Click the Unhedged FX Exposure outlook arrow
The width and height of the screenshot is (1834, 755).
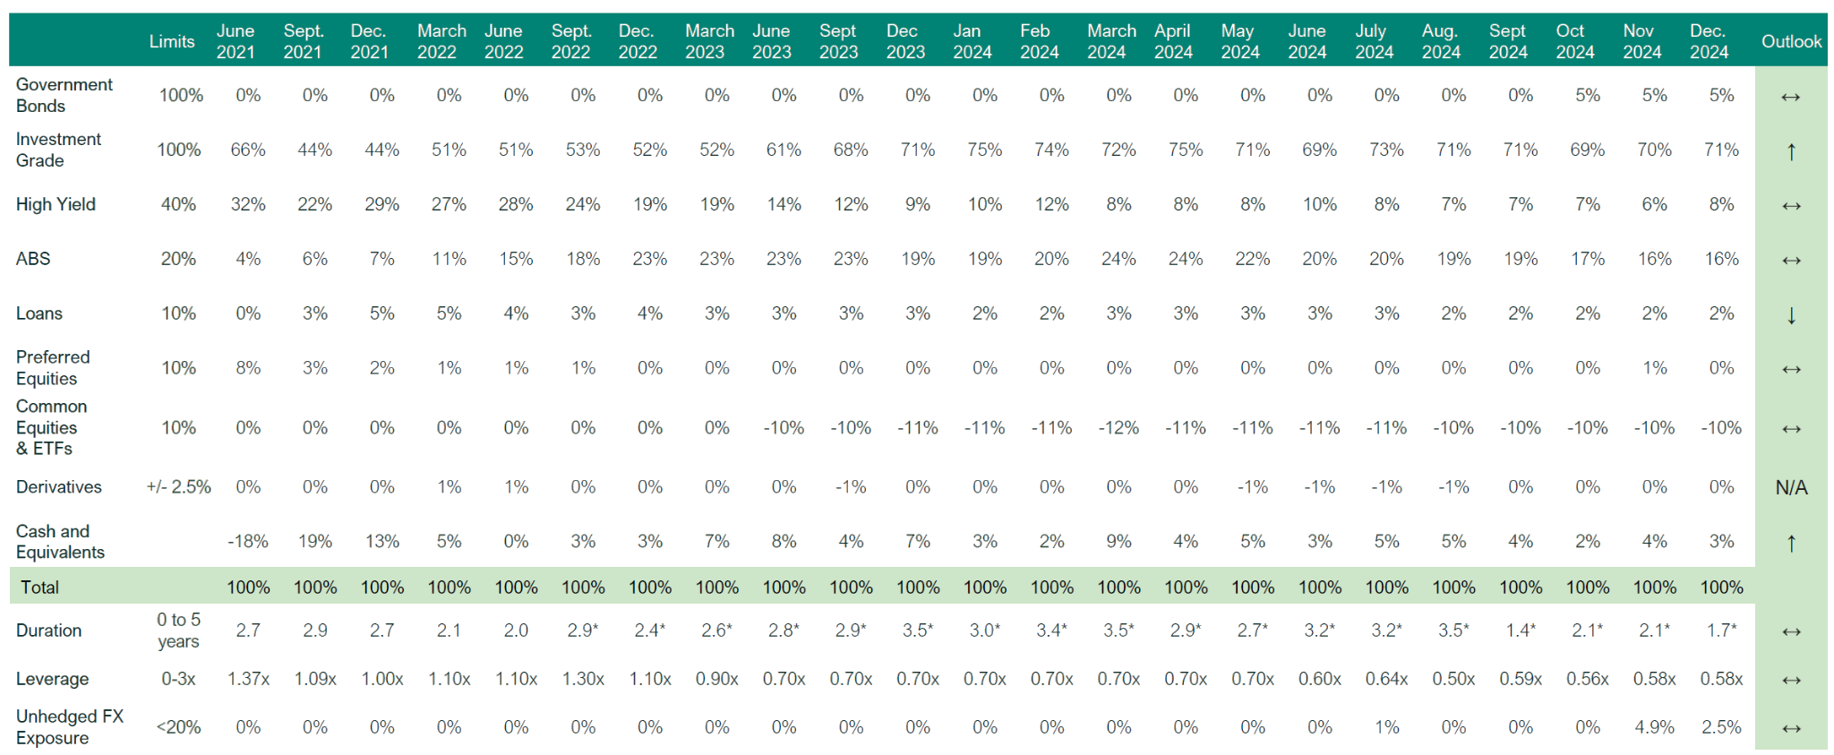point(1791,728)
